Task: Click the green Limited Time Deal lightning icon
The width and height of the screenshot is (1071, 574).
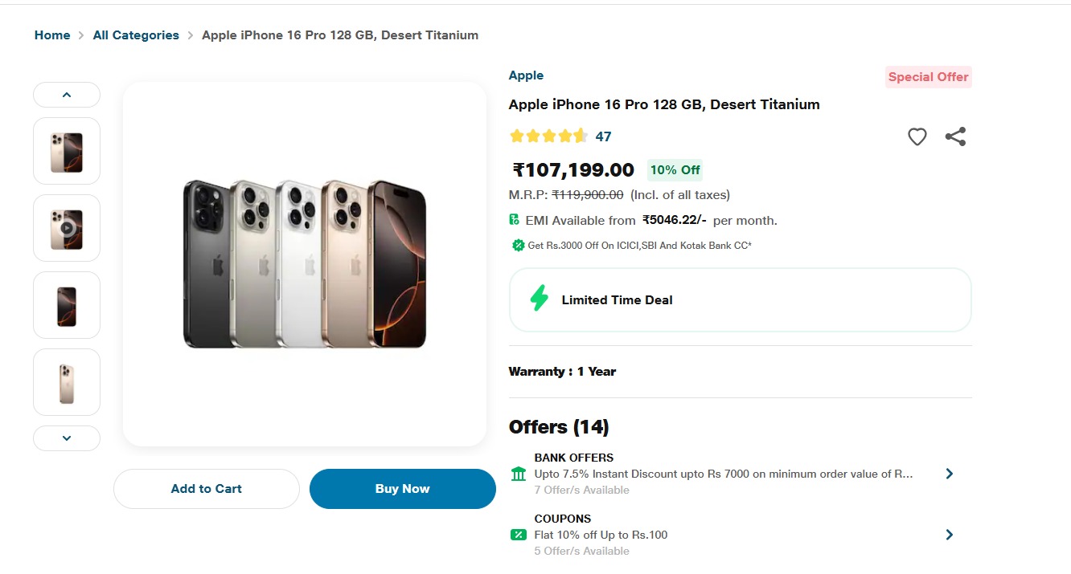Action: 539,299
